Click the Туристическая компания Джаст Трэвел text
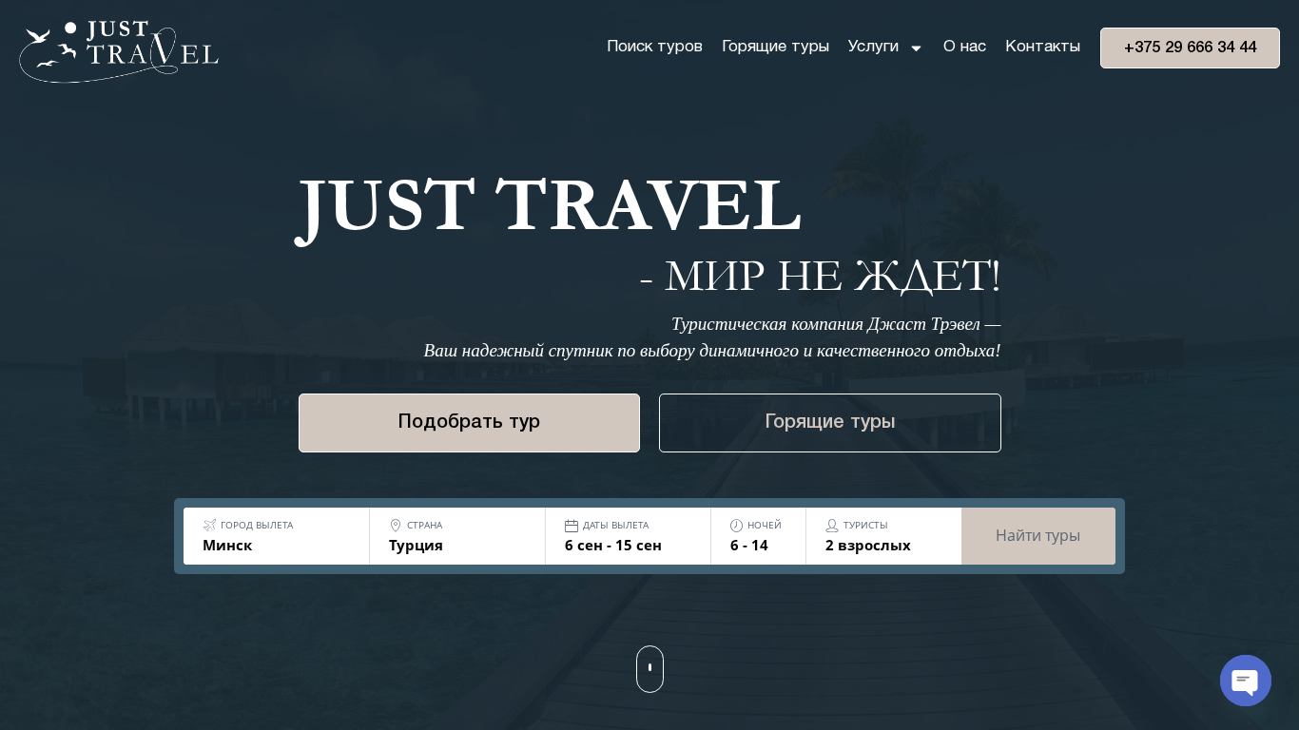Screen dimensions: 1299x730 (836, 324)
